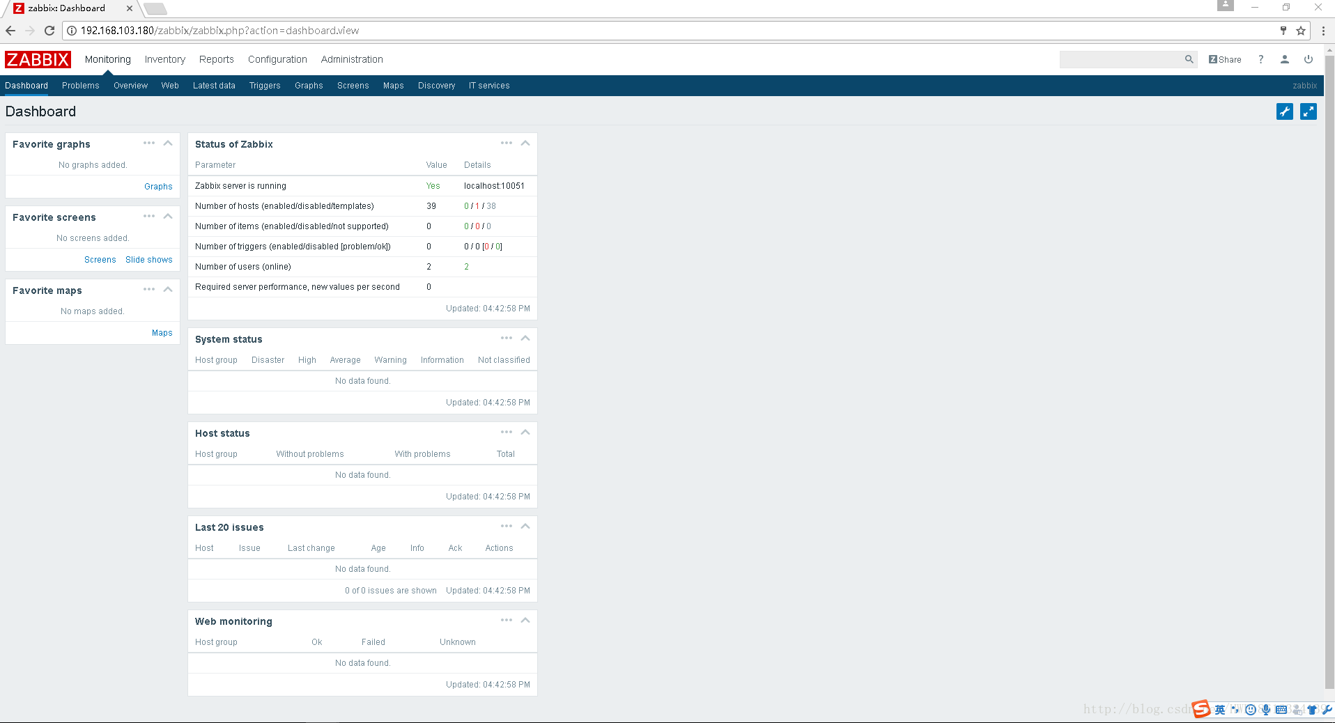Click the saved password key icon
This screenshot has width=1335, height=723.
pos(1283,31)
